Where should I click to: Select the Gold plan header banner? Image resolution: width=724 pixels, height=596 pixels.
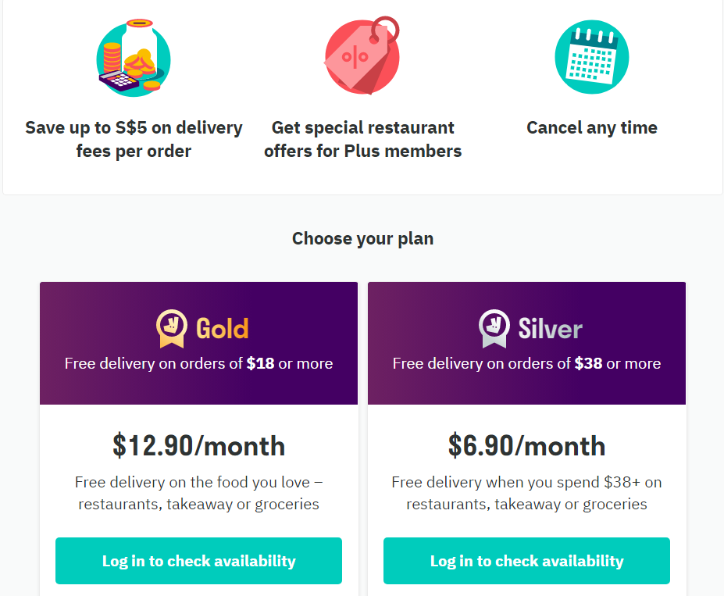(x=198, y=343)
